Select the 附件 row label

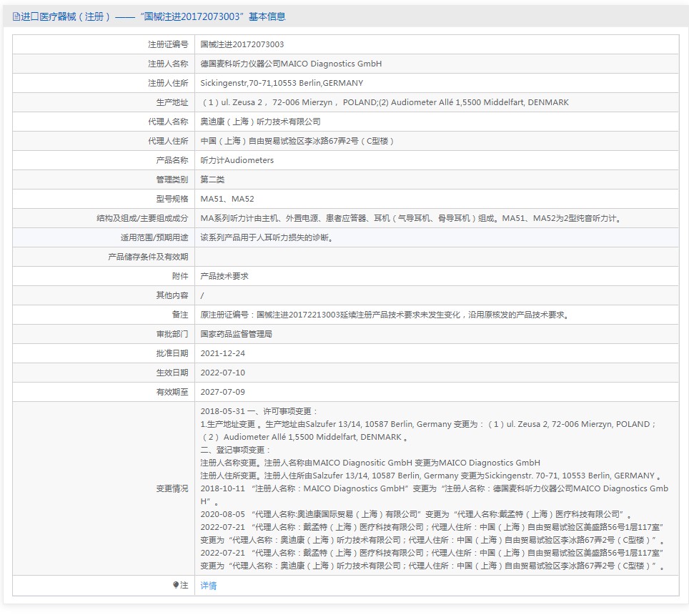[x=180, y=277]
